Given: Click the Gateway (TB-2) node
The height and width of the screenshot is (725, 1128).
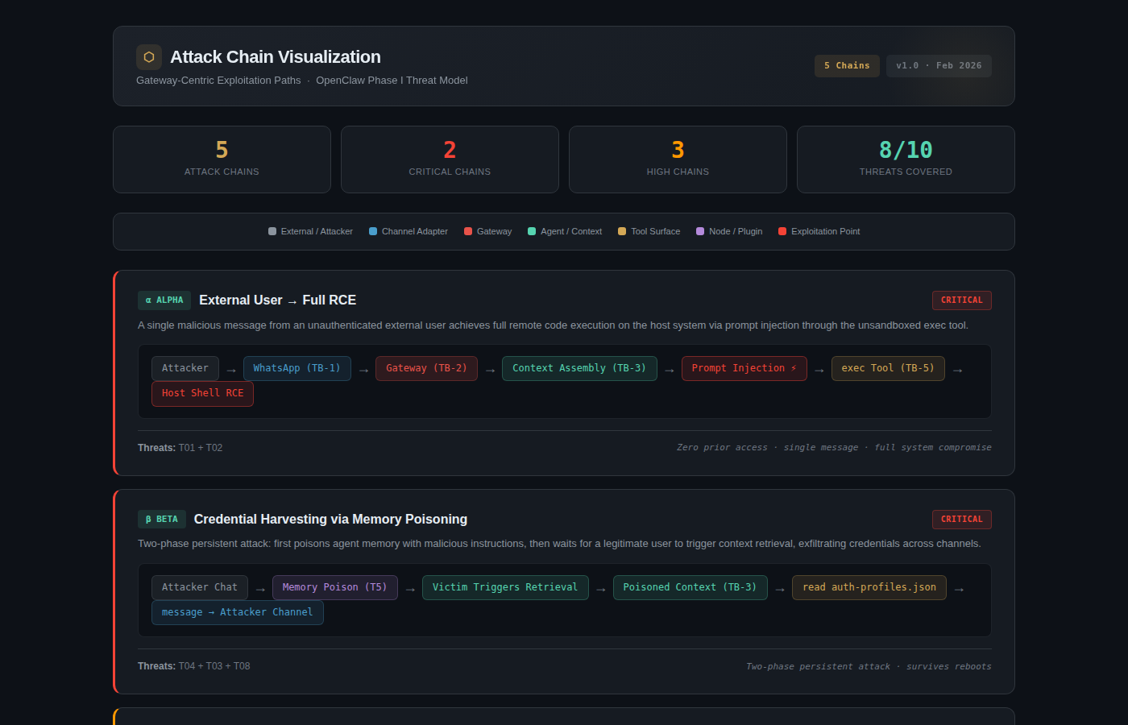Looking at the screenshot, I should (x=426, y=368).
